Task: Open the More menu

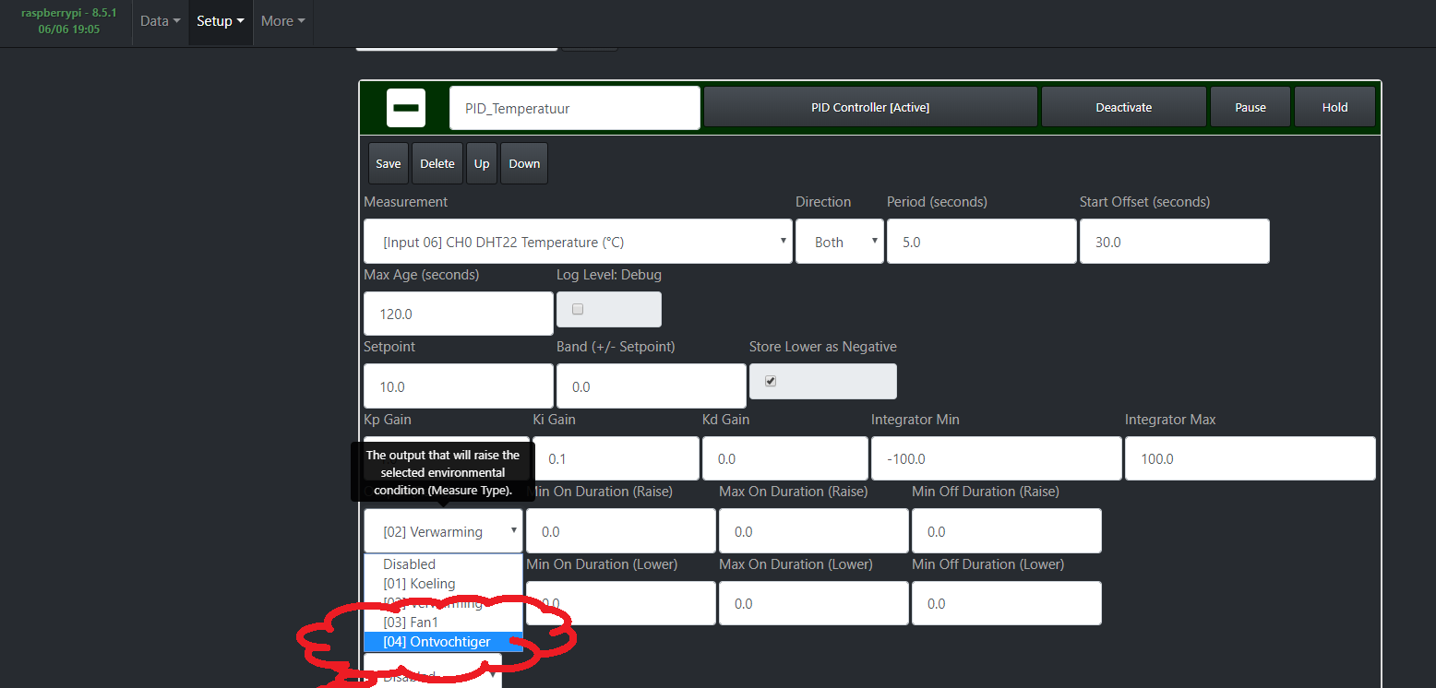Action: tap(283, 21)
